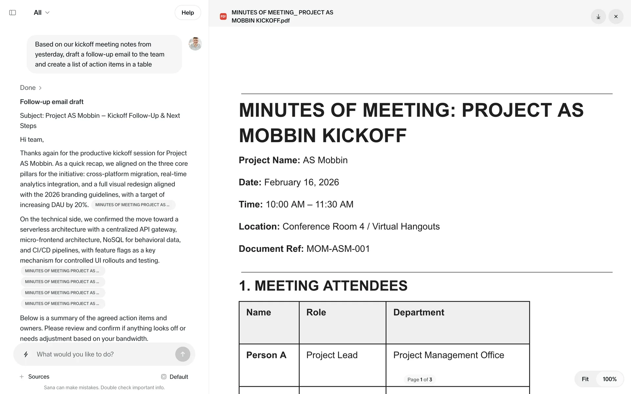Open first citation chip under technical paragraph
The width and height of the screenshot is (631, 394).
(62, 271)
